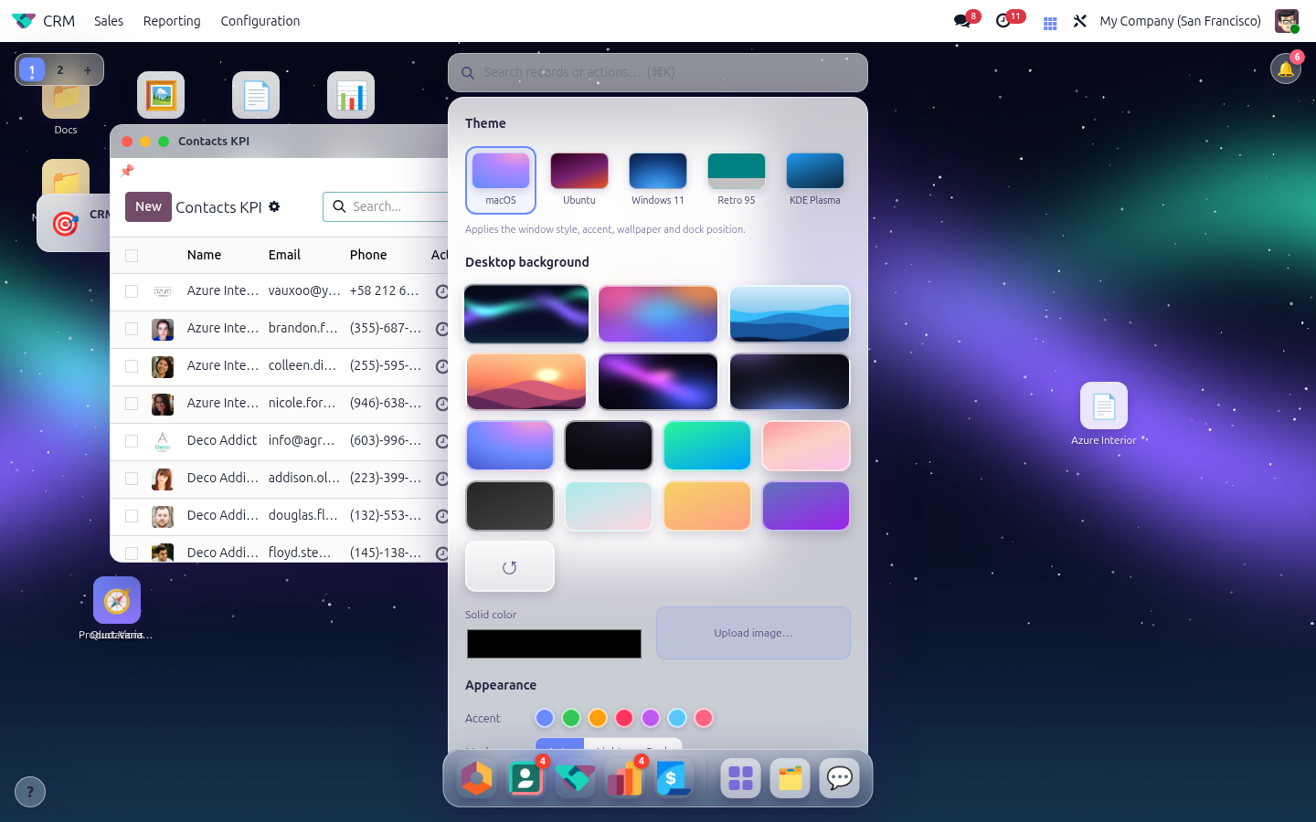Image resolution: width=1316 pixels, height=822 pixels.
Task: Open the bar chart spreadsheet desktop icon
Action: 351,95
